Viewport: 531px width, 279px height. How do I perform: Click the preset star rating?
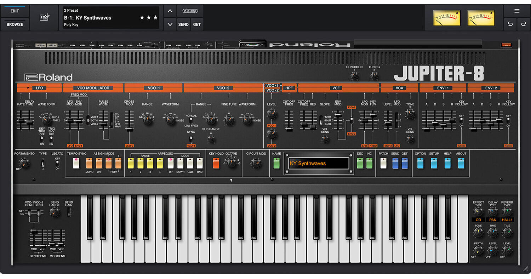pyautogui.click(x=149, y=17)
